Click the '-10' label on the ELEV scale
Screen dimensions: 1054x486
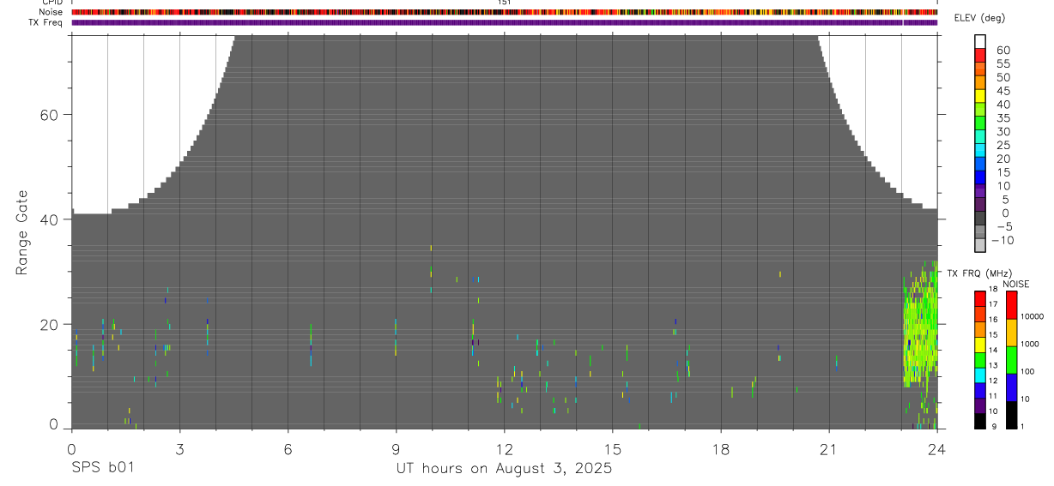coord(1003,241)
